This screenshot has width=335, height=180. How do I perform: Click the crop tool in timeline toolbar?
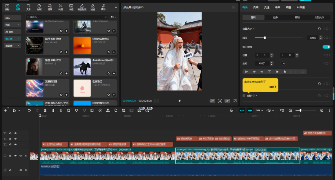pos(123,110)
